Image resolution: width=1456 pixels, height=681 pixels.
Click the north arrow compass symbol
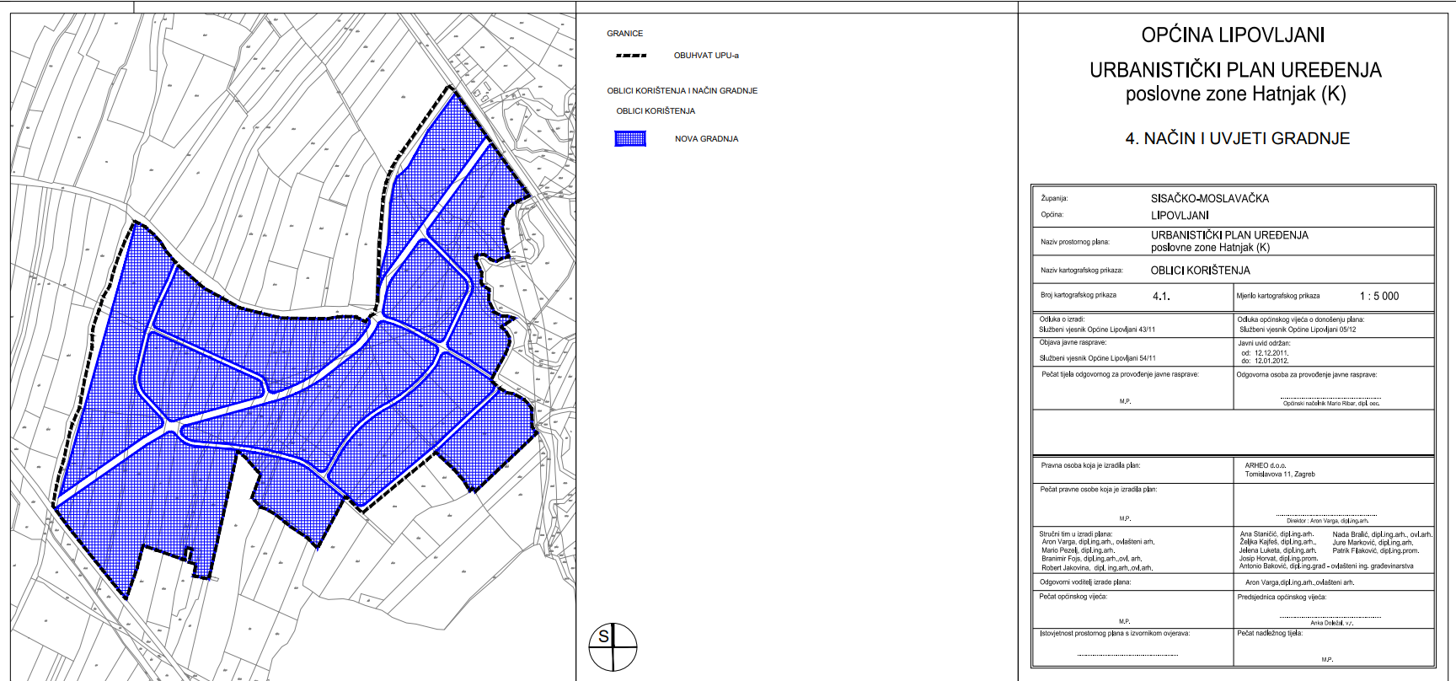tap(613, 647)
